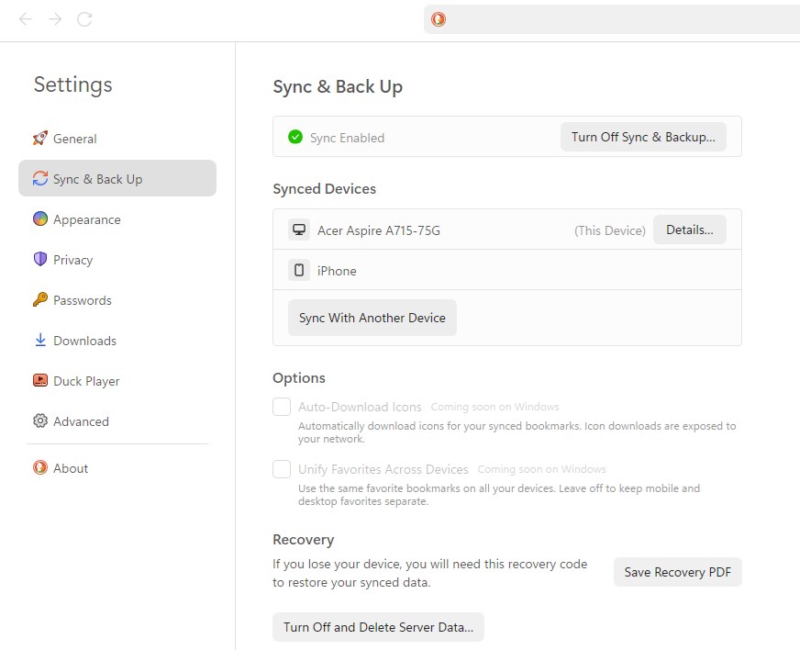Viewport: 800px width, 650px height.
Task: Click Sync With Another Device
Action: [372, 317]
